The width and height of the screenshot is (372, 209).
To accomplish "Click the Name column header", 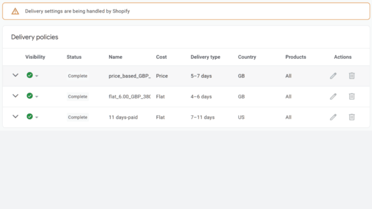I will coord(116,57).
